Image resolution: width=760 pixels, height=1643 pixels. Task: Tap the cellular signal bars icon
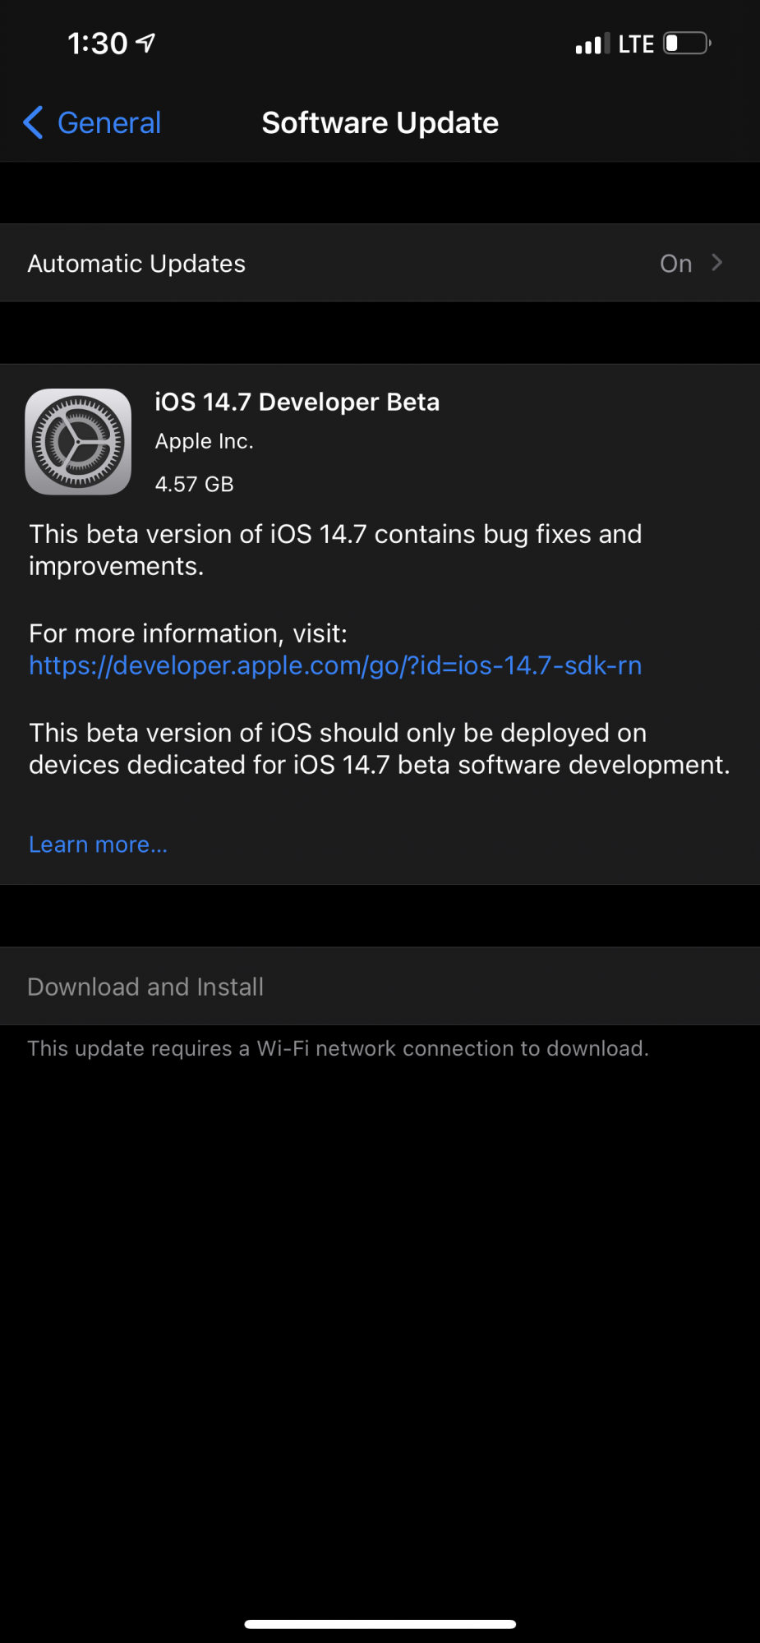click(592, 44)
